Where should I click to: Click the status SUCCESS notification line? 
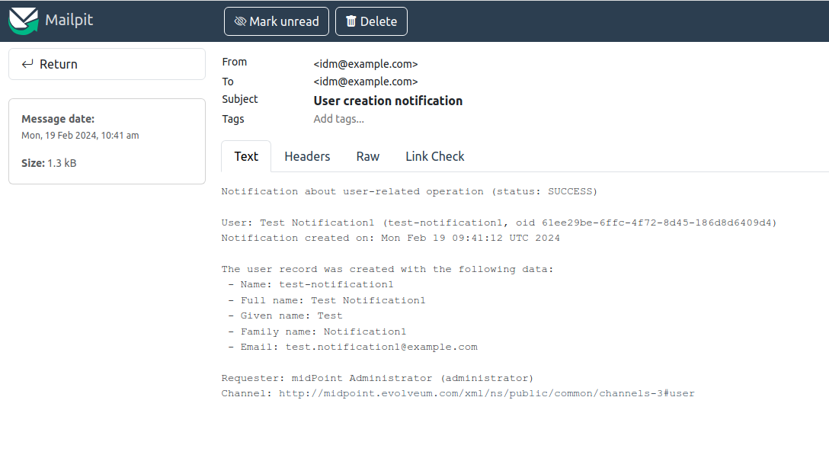pyautogui.click(x=409, y=191)
